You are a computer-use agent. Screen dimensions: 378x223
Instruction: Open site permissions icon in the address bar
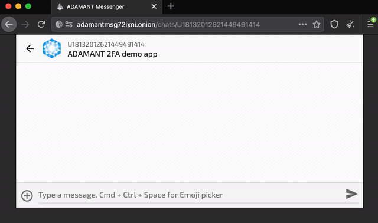[x=69, y=24]
